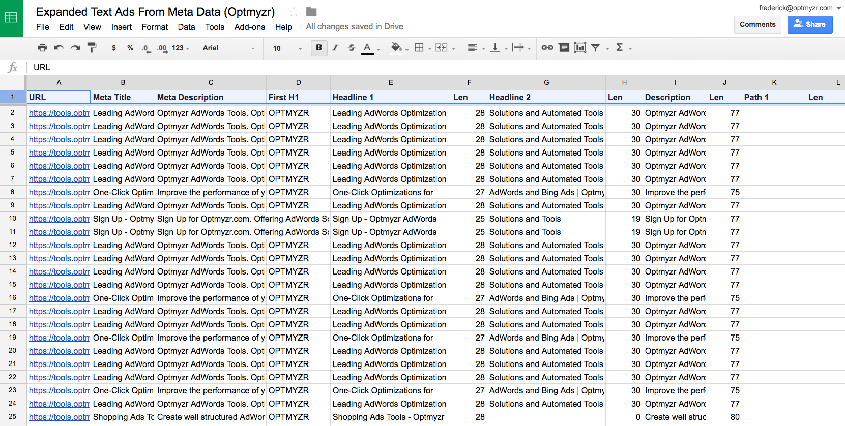Open the Help menu
845x426 pixels.
[x=283, y=27]
